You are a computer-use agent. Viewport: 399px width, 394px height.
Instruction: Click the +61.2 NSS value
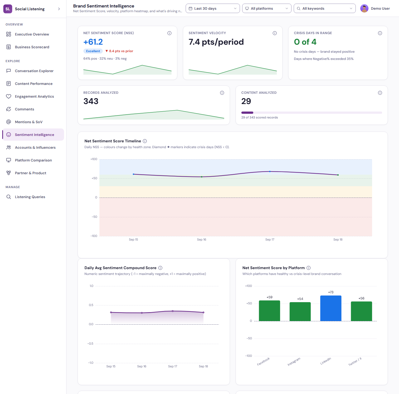coord(93,42)
